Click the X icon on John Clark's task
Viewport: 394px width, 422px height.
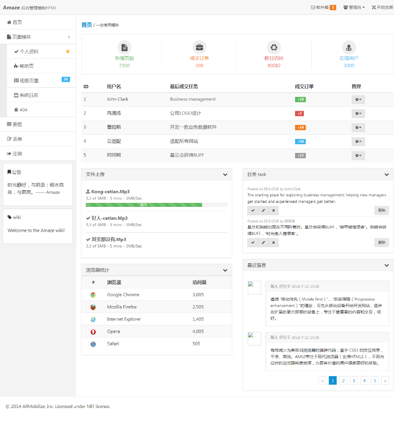pyautogui.click(x=274, y=210)
